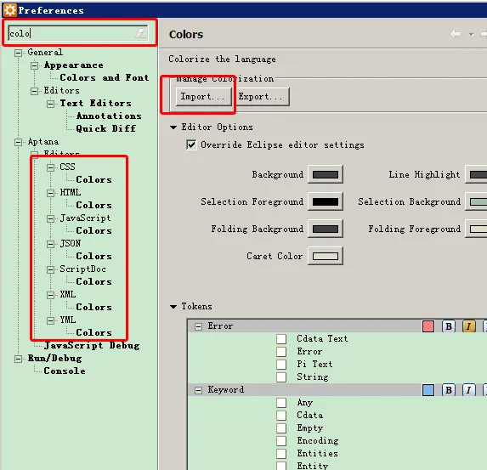Check the Cdata Text token box
The height and width of the screenshot is (470, 487).
point(281,339)
